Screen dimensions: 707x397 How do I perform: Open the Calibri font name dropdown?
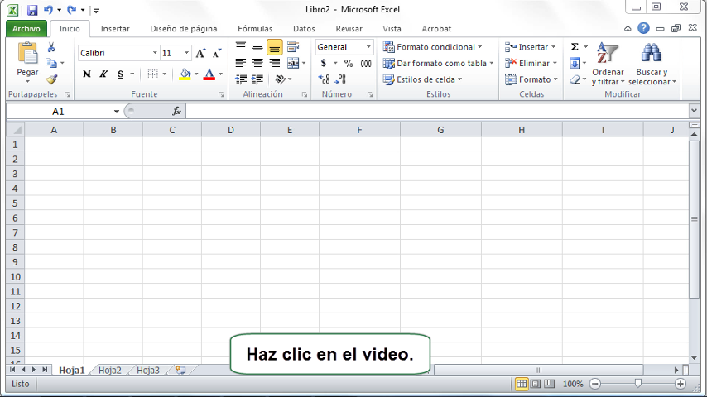point(155,53)
